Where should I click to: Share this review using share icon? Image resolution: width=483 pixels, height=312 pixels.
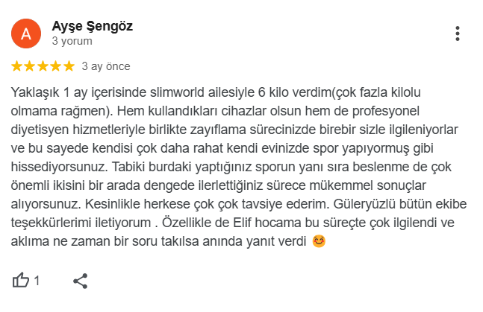tap(81, 281)
